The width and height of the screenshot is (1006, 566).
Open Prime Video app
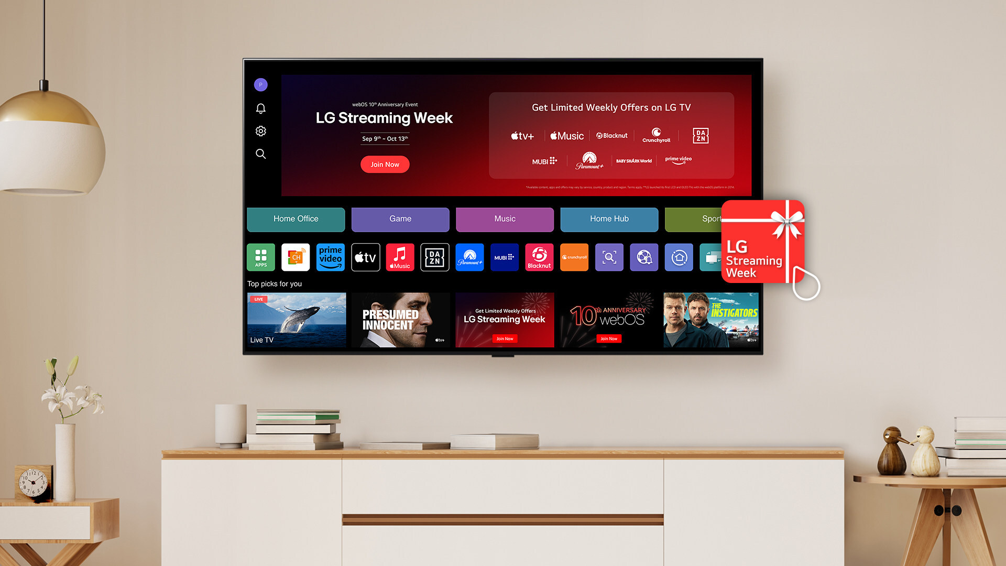(331, 256)
